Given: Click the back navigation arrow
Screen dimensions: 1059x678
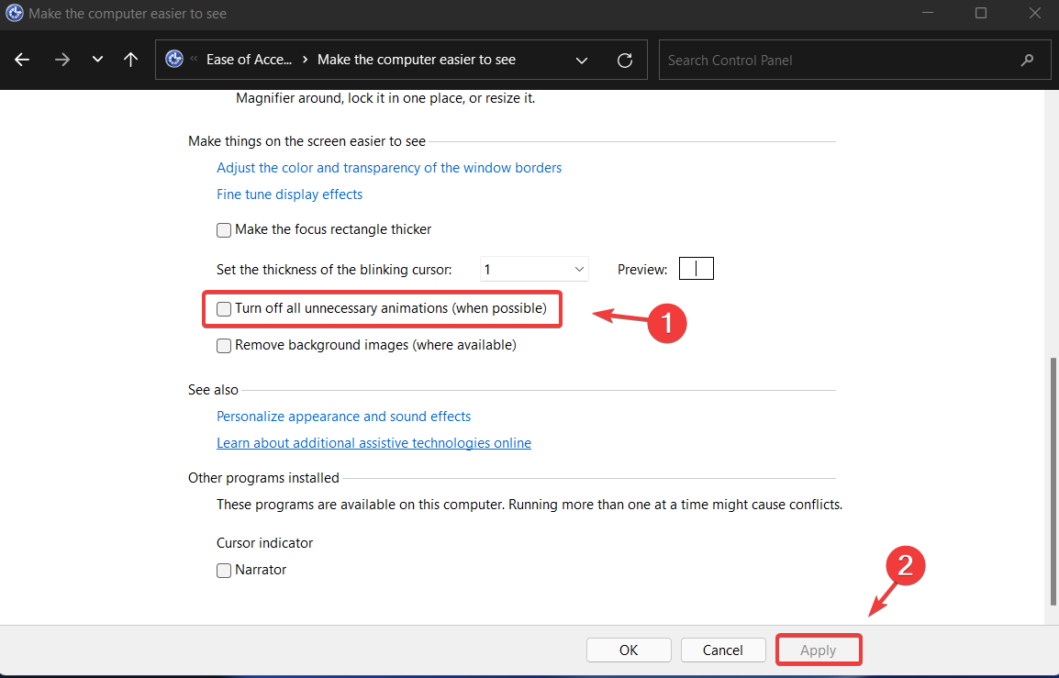Looking at the screenshot, I should coord(22,60).
